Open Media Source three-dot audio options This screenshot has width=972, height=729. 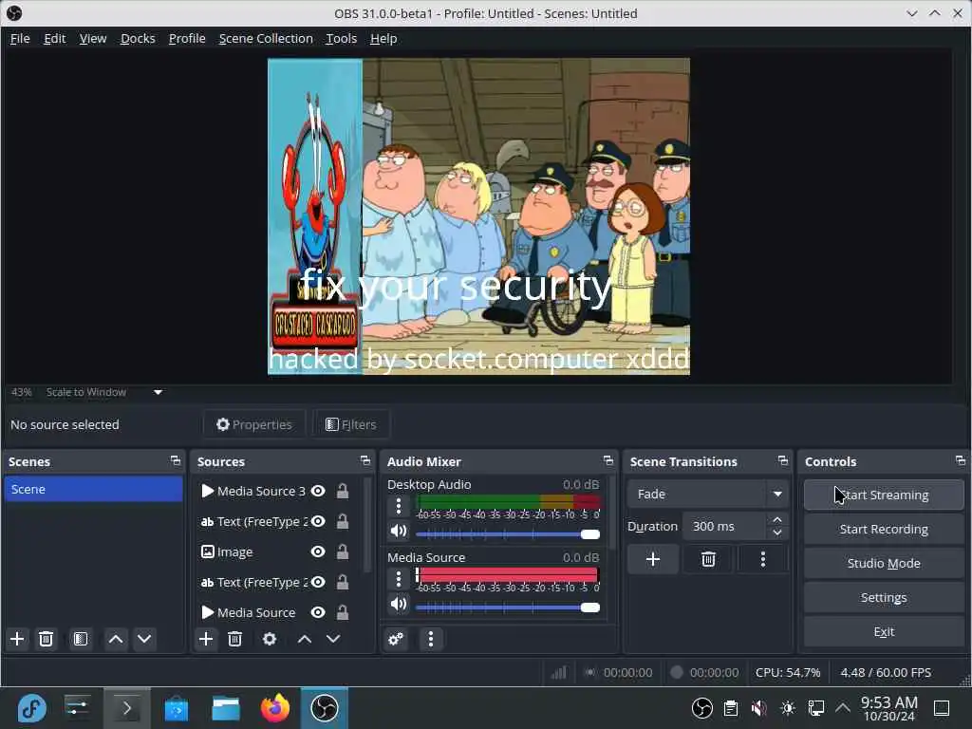(399, 579)
